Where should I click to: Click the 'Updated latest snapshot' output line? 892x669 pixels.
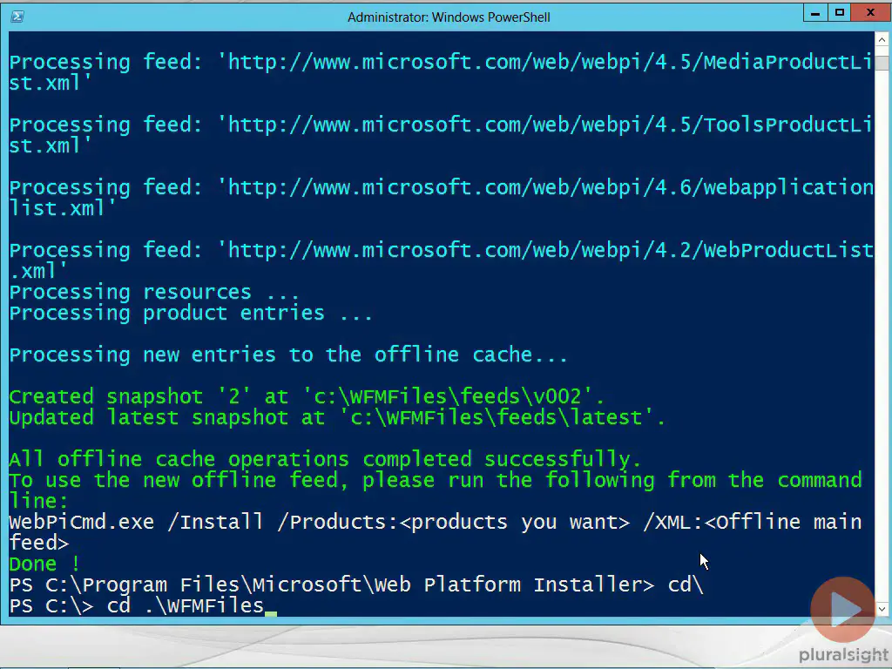click(337, 417)
